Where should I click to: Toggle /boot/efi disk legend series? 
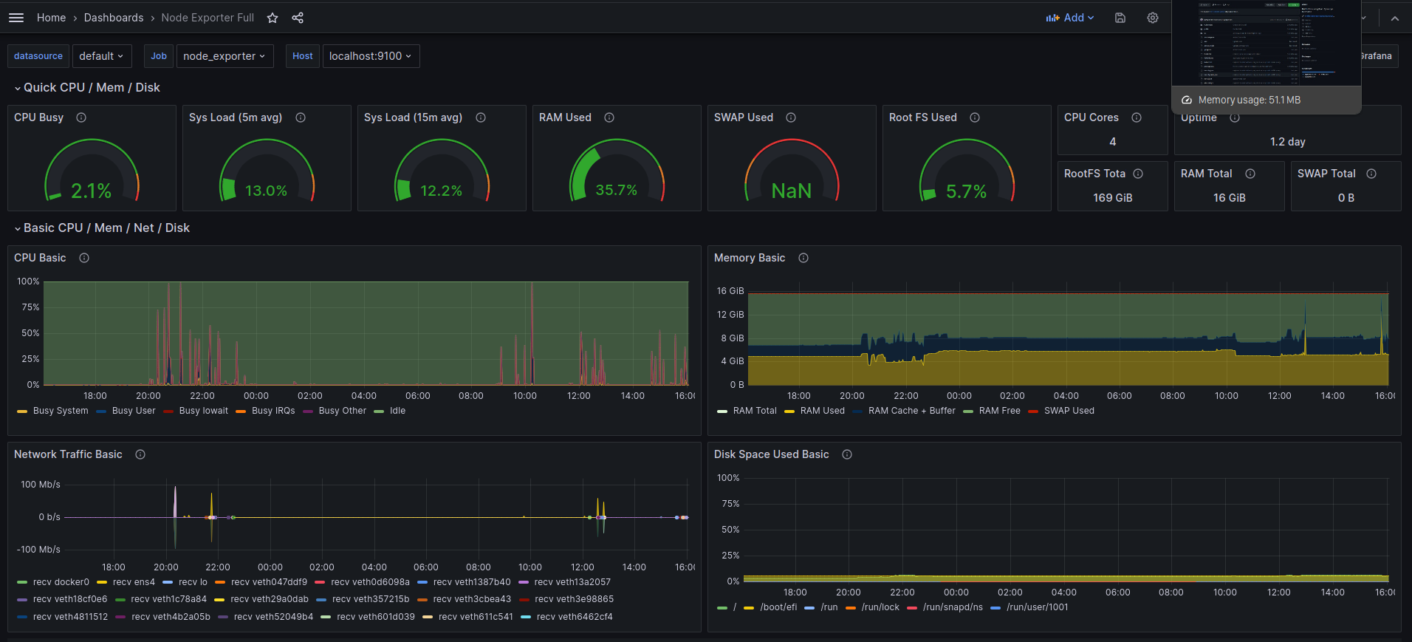tap(778, 607)
